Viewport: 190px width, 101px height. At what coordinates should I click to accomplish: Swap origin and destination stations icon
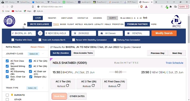(40, 33)
